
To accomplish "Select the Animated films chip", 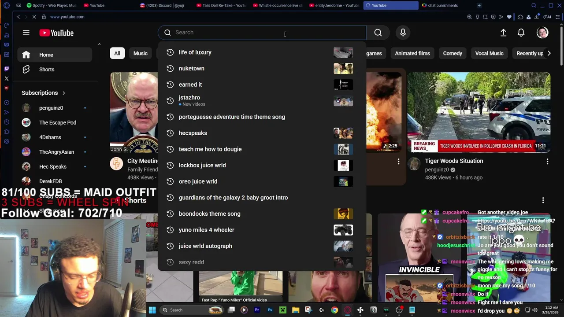I will (412, 53).
